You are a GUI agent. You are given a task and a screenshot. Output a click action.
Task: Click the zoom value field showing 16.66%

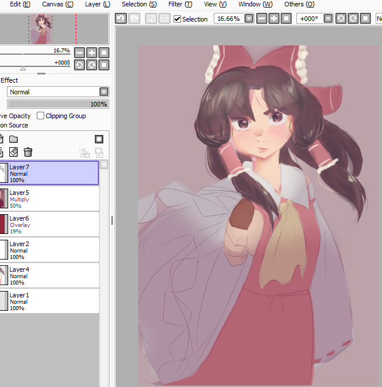[229, 19]
